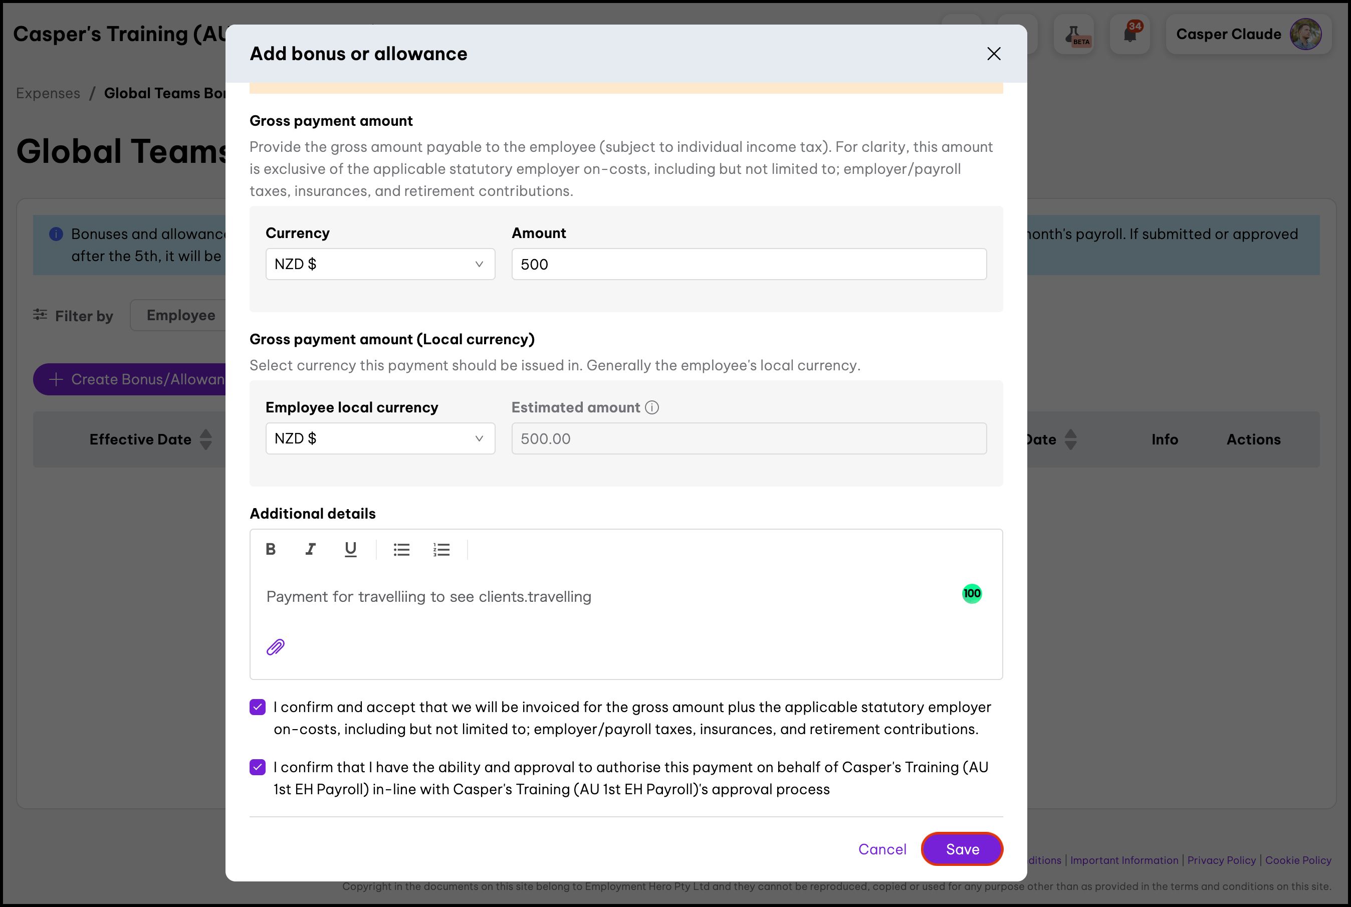1351x907 pixels.
Task: Apply italic formatting in Additional details
Action: [x=311, y=549]
